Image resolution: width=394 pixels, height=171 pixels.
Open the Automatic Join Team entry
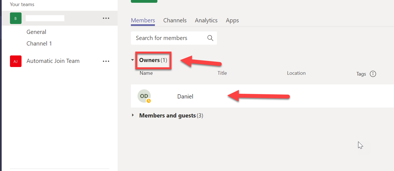click(x=53, y=61)
